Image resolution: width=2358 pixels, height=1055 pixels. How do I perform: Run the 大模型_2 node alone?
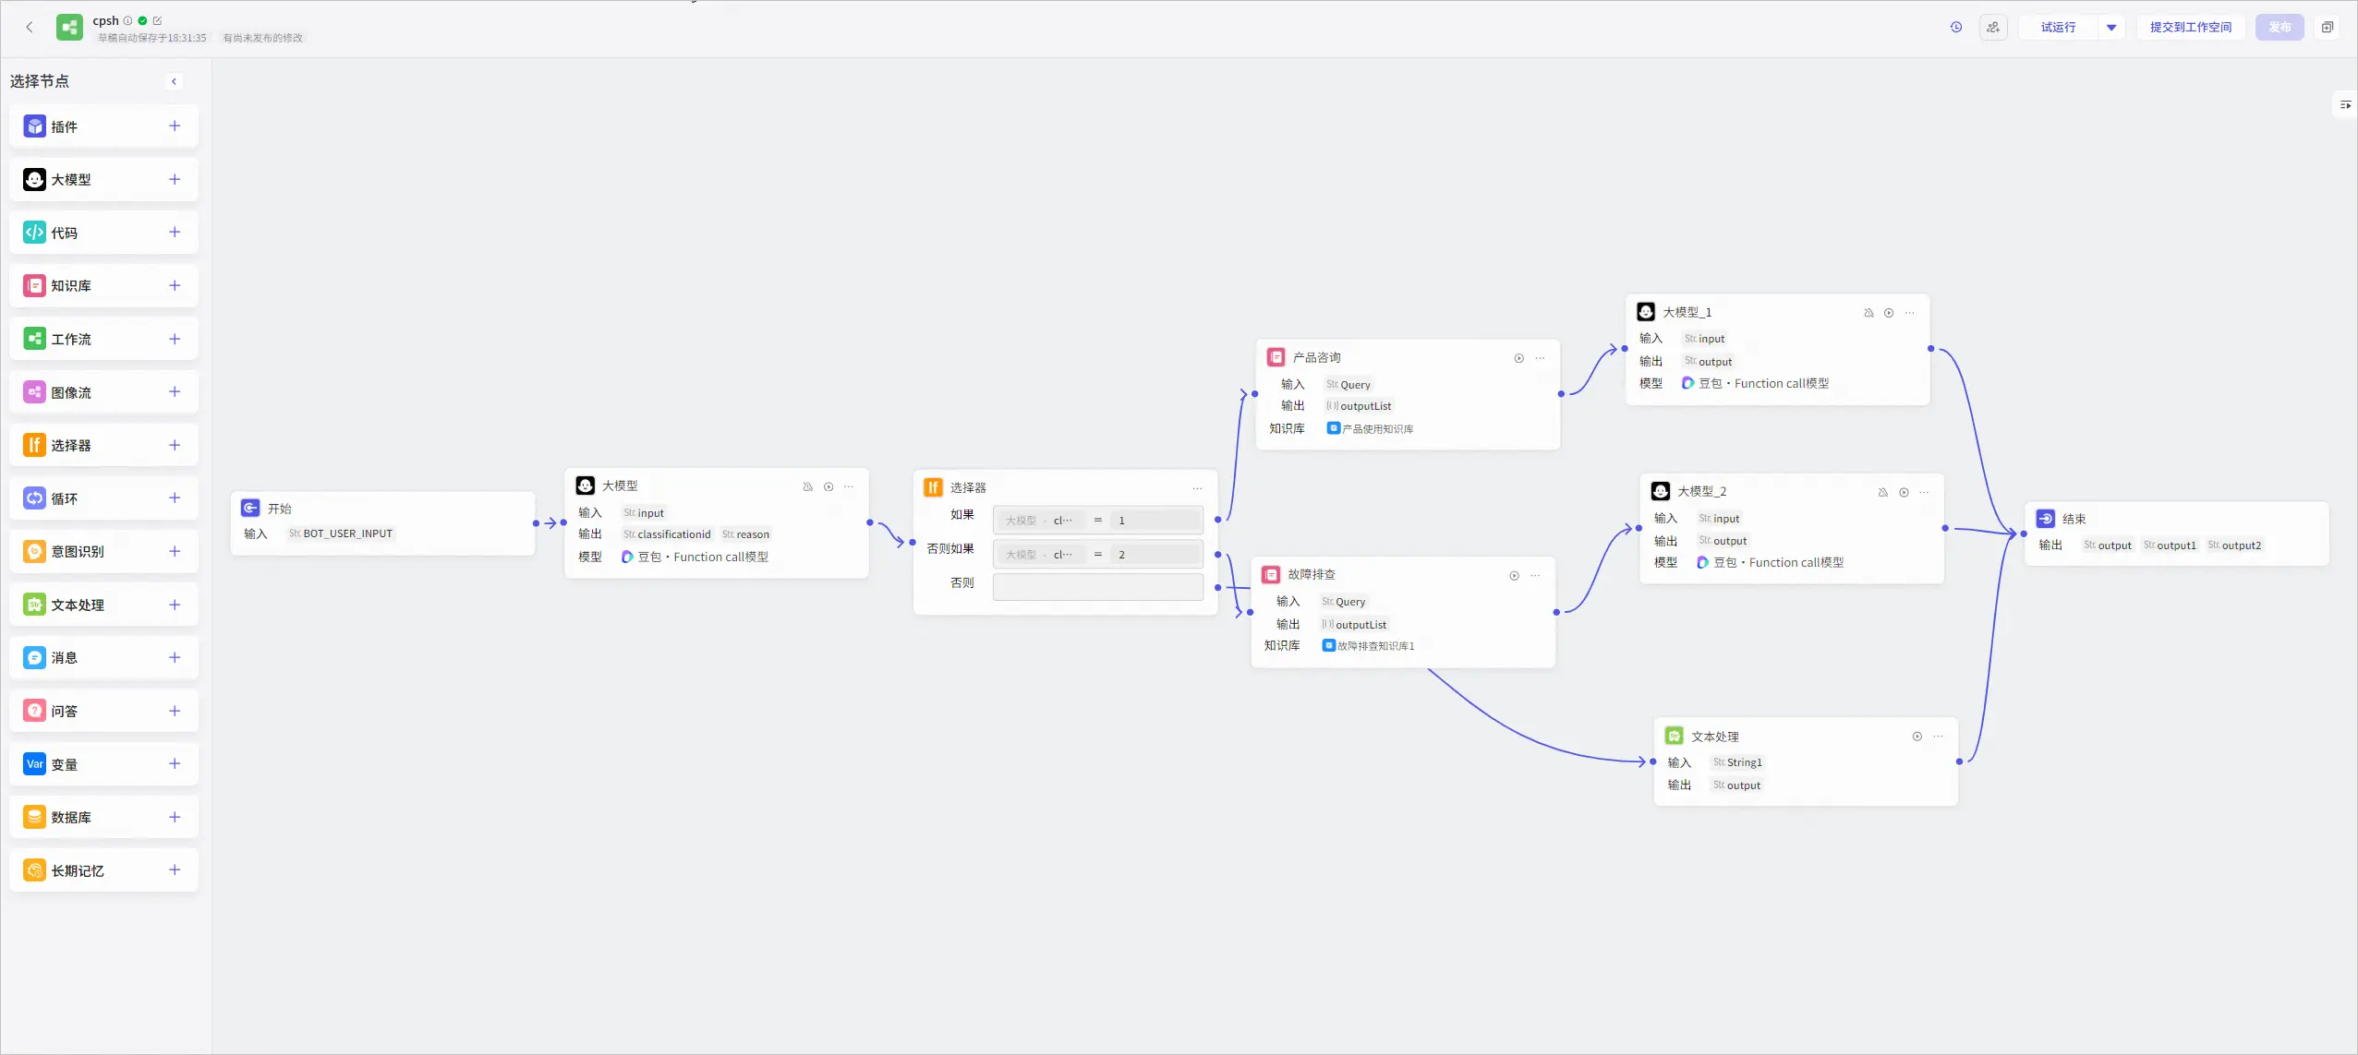click(1904, 492)
